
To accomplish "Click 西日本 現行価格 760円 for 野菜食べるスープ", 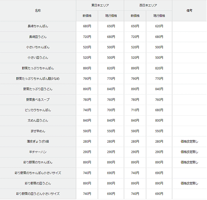I will point(159,99).
